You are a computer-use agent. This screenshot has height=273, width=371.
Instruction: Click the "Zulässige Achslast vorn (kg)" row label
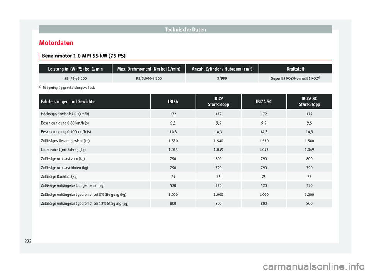pos(63,159)
